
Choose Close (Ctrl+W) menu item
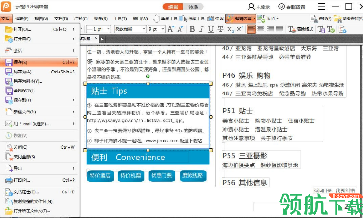(x=40, y=147)
